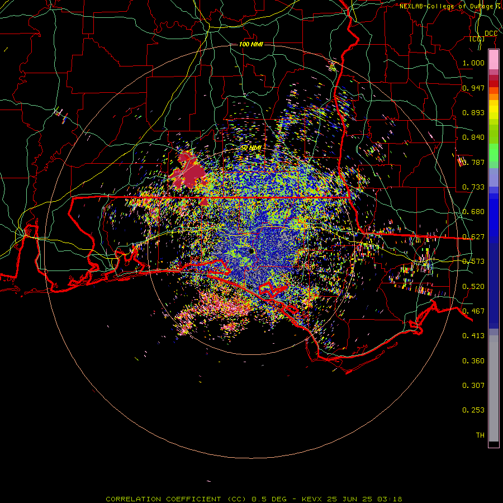503x503 pixels.
Task: Click the [CC] units label above the color bar
Action: (x=477, y=39)
